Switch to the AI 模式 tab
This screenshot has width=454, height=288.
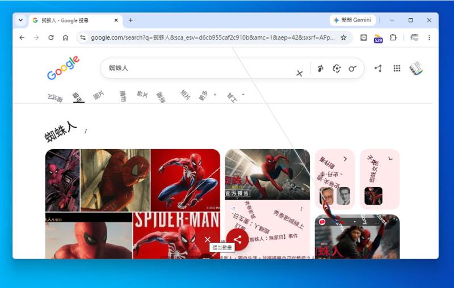click(55, 98)
